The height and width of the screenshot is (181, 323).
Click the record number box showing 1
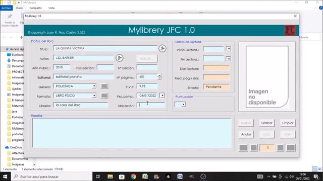point(267,147)
